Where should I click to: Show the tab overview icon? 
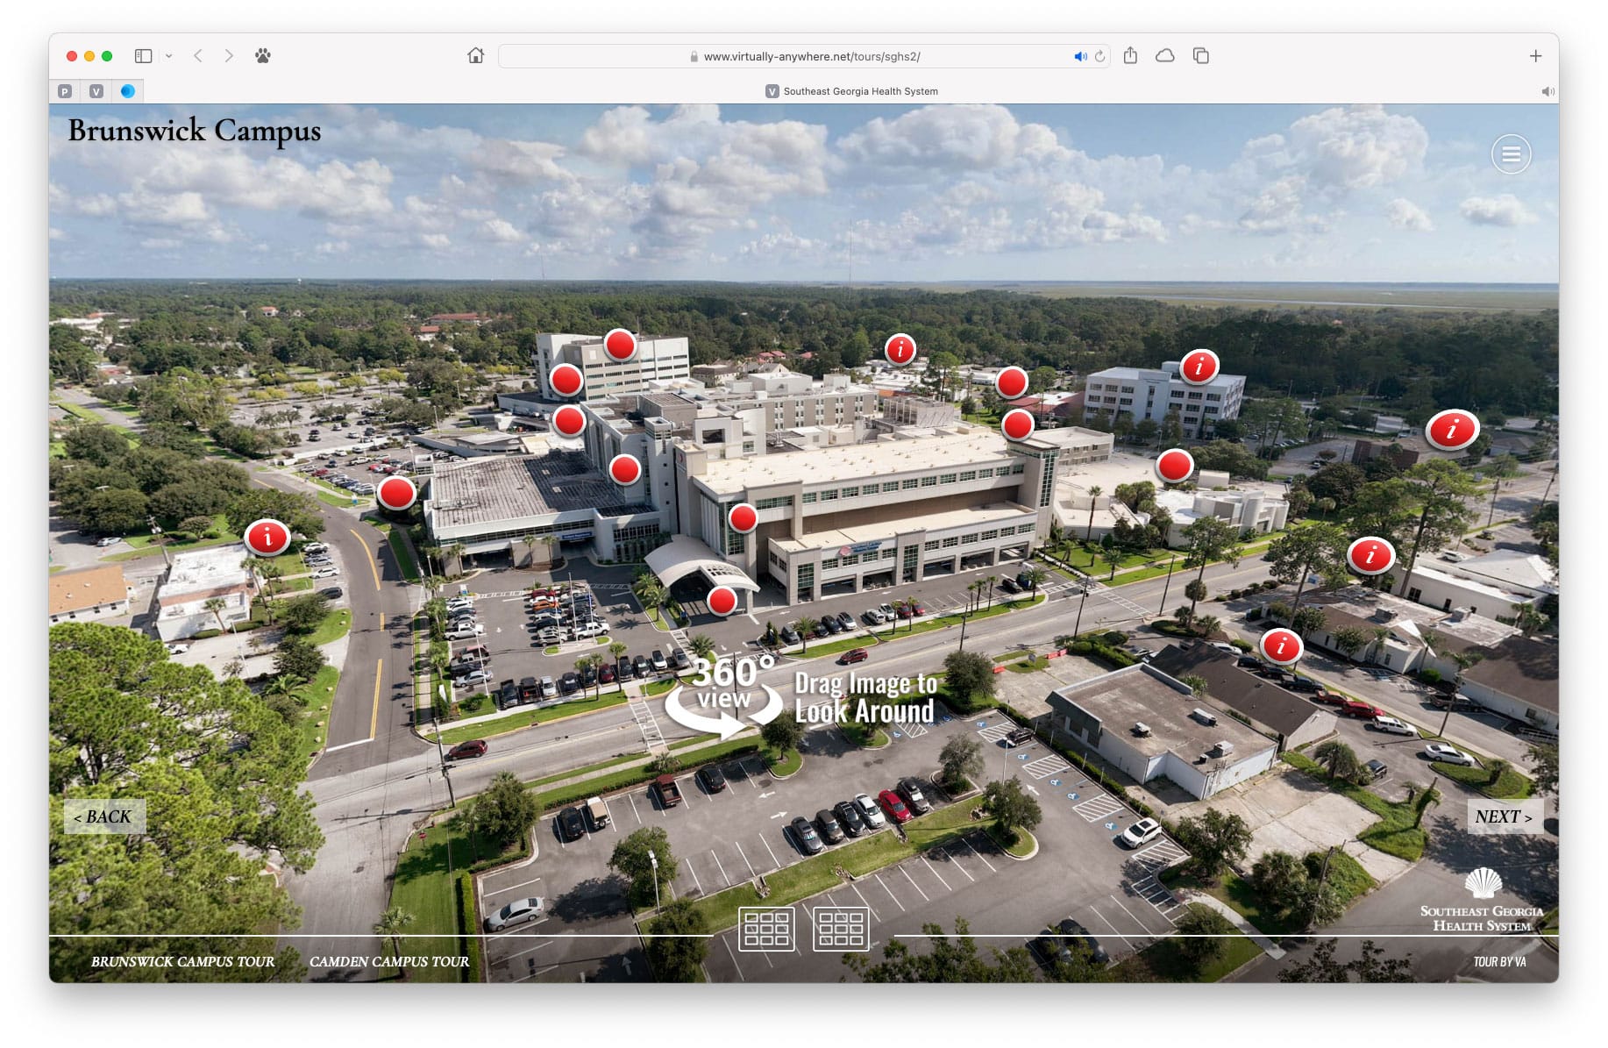1200,56
